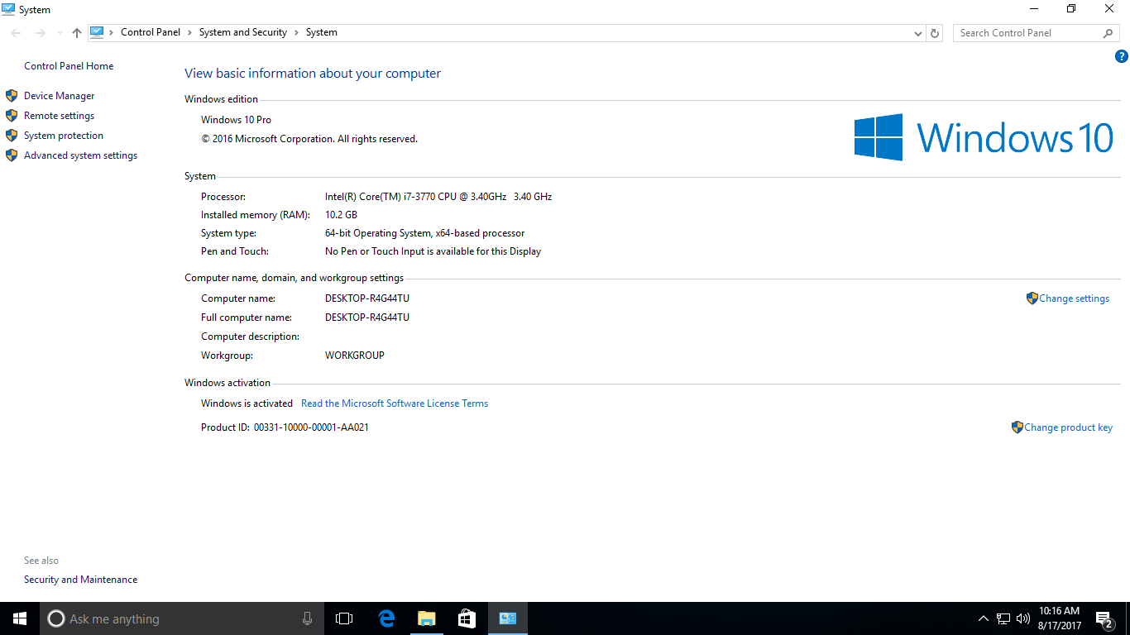Select Control Panel in breadcrumb path
Viewport: 1130px width, 635px height.
click(x=151, y=32)
